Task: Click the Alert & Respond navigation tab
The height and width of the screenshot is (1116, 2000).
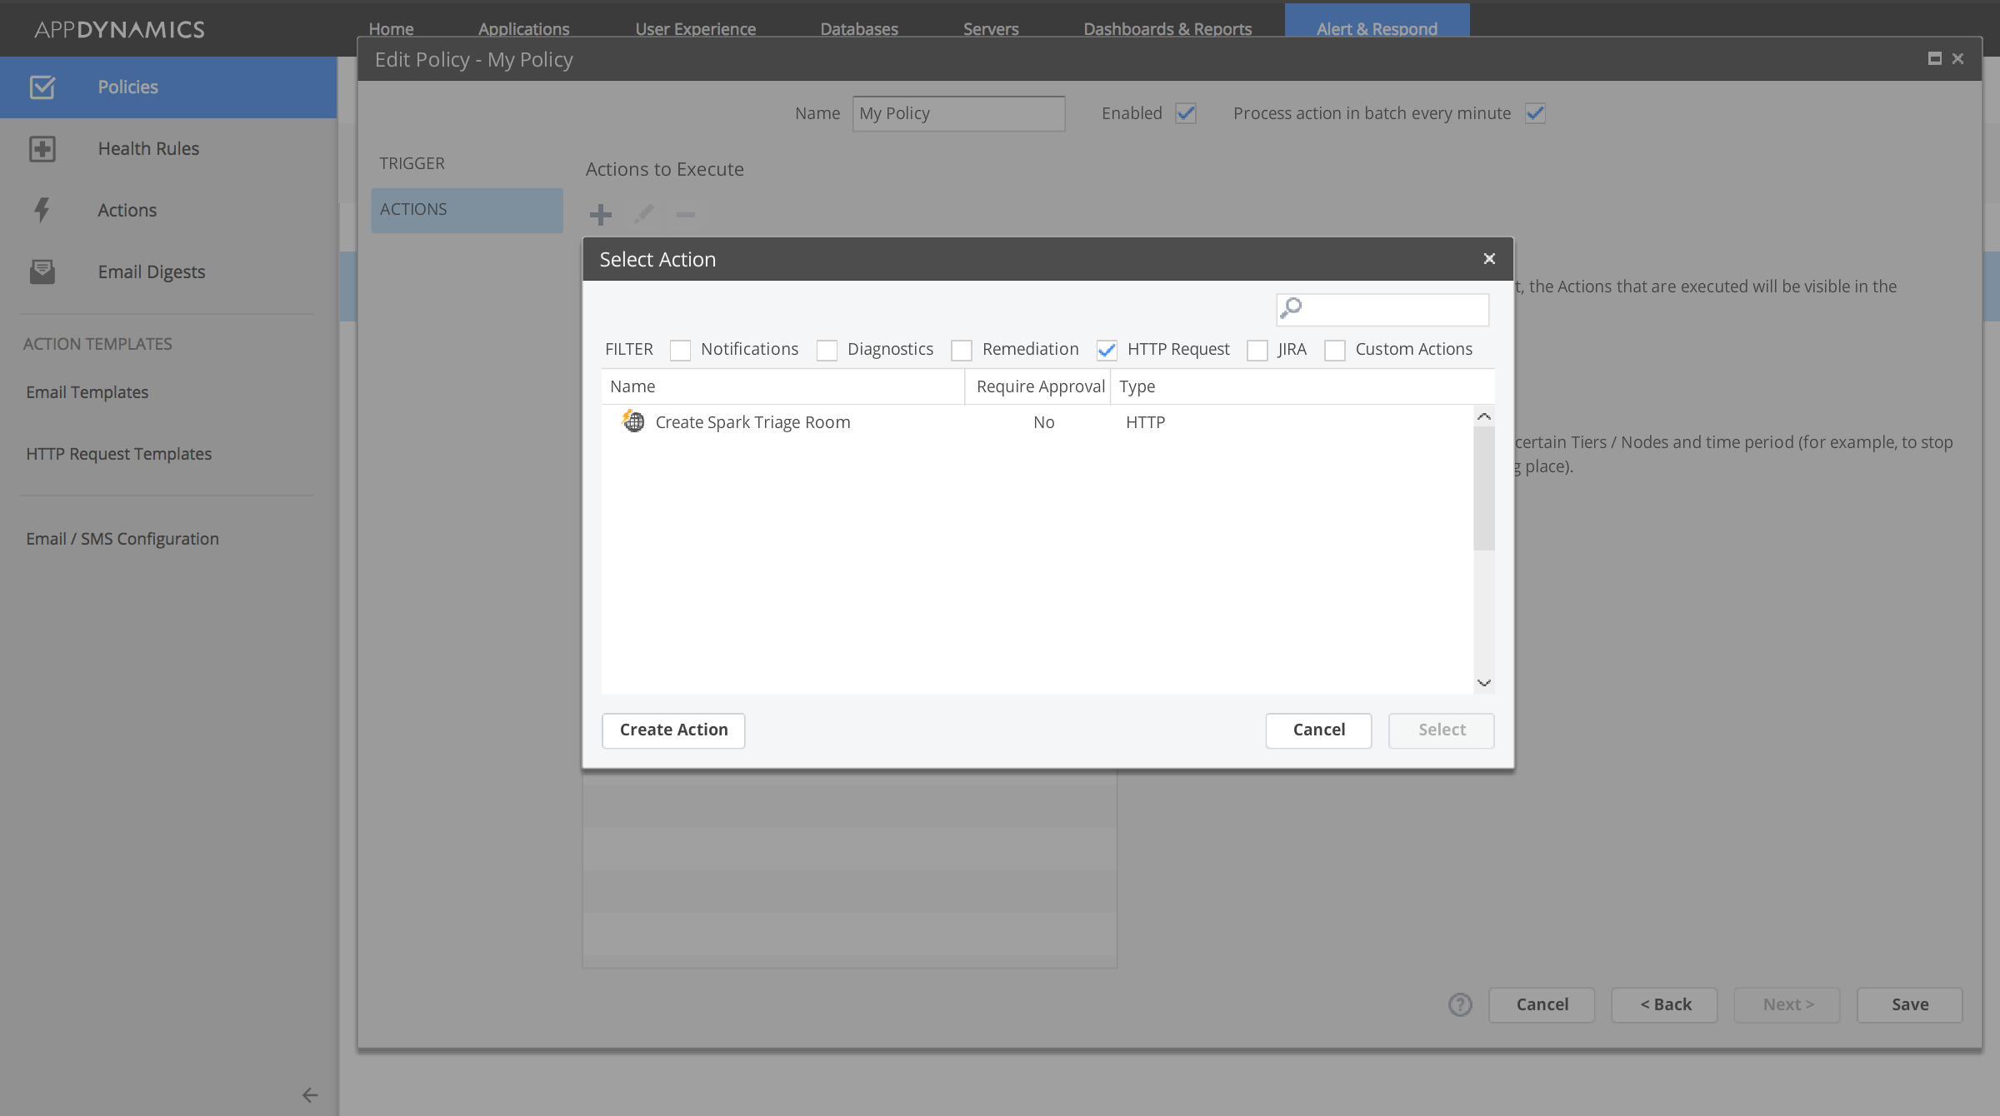Action: coord(1377,27)
